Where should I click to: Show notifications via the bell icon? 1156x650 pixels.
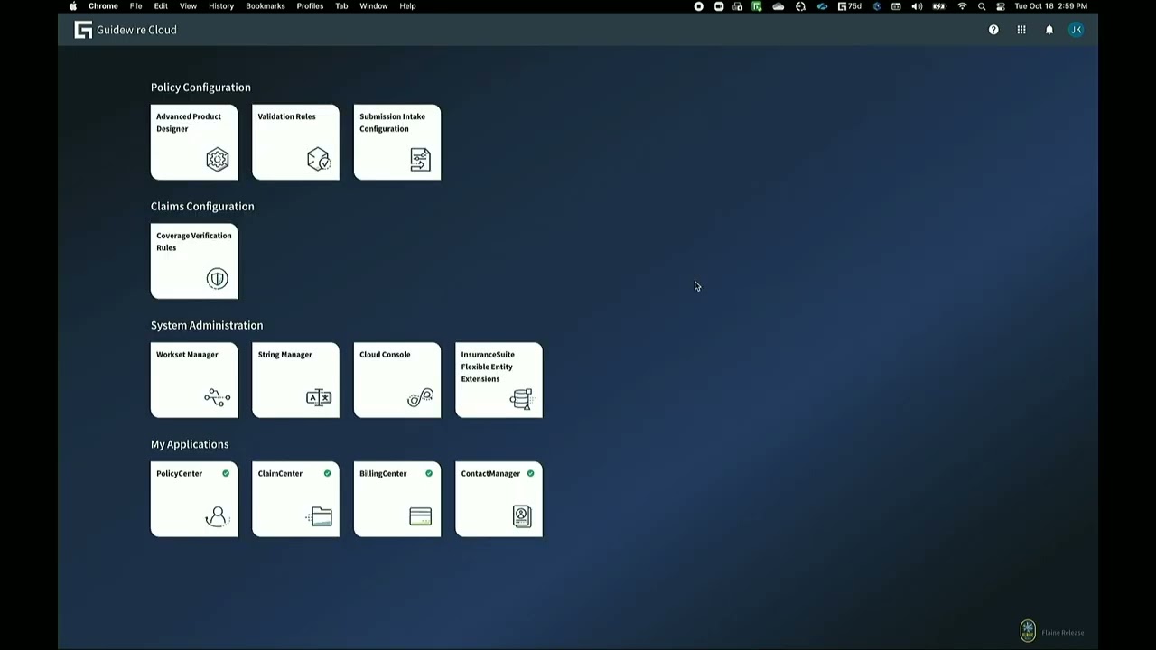pyautogui.click(x=1049, y=30)
